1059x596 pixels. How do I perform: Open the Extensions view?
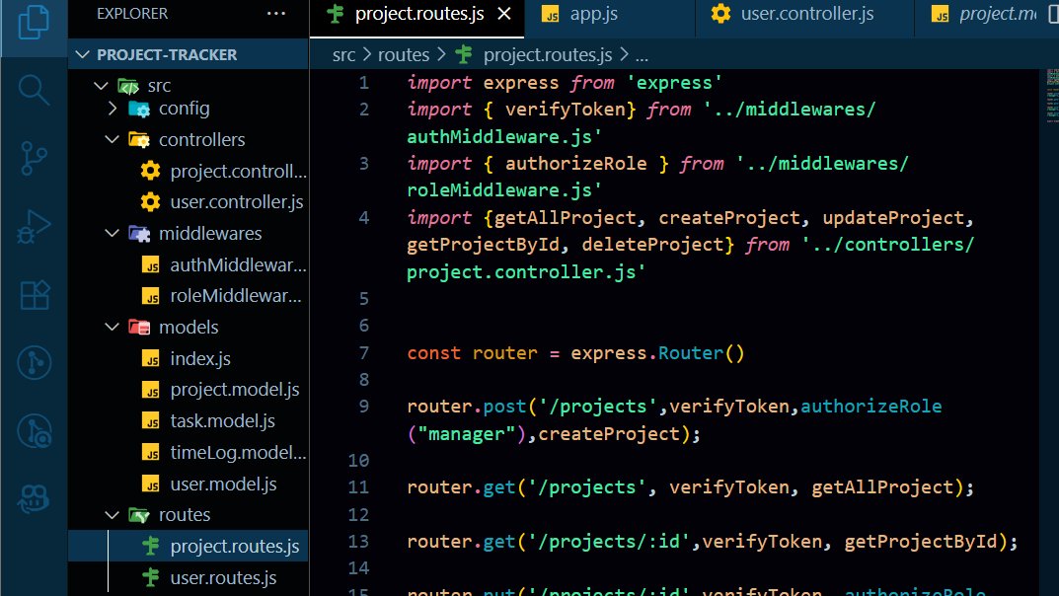(35, 295)
